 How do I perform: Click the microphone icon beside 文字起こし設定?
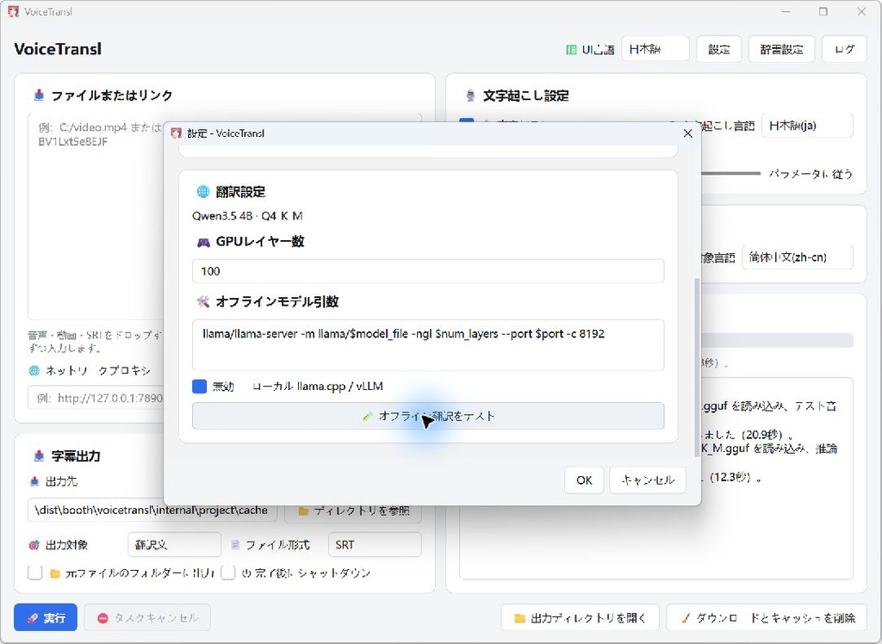click(471, 96)
